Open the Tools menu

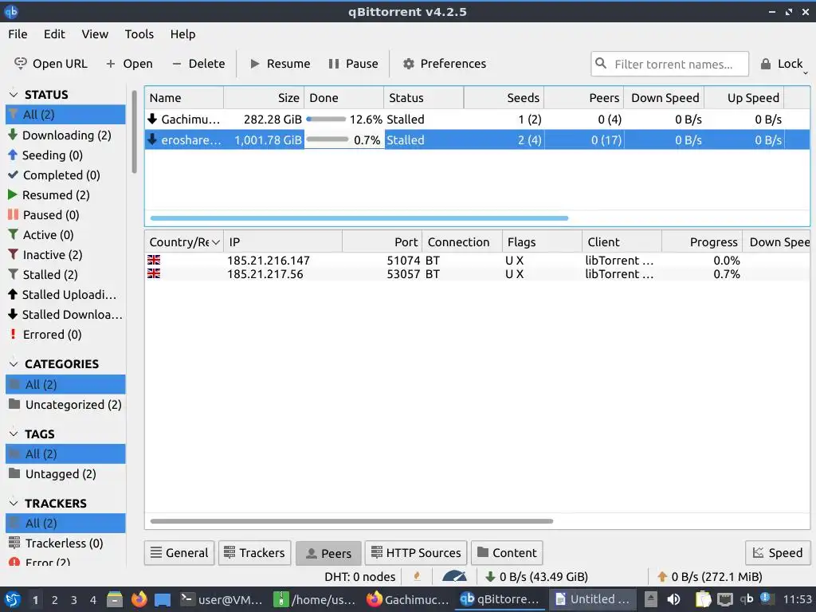(x=139, y=34)
